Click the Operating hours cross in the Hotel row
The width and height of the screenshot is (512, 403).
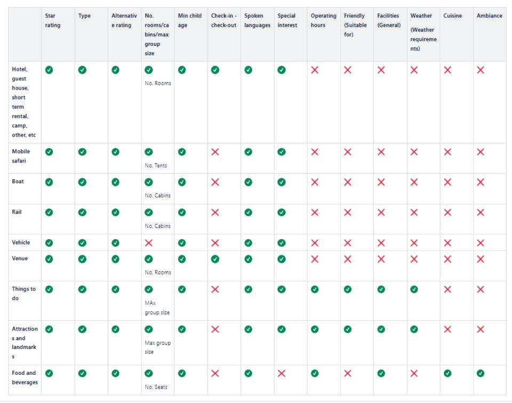315,70
